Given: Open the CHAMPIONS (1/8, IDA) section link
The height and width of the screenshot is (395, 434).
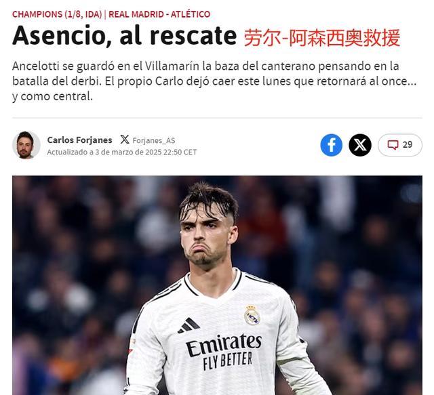Looking at the screenshot, I should coord(57,14).
